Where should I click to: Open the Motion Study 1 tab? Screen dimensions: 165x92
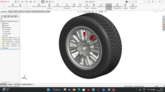pos(27,84)
